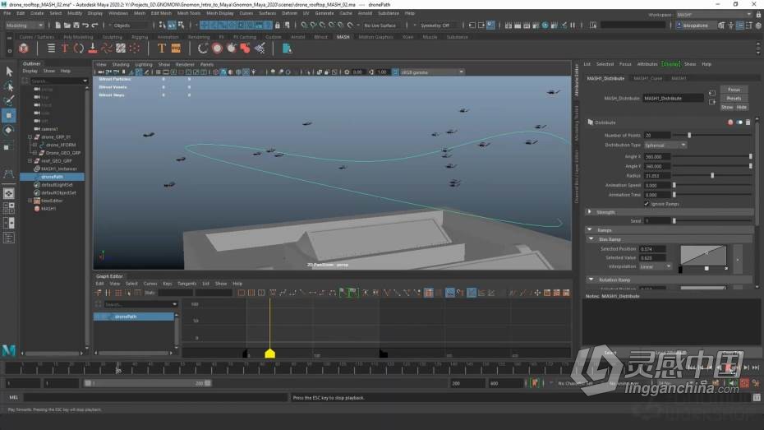This screenshot has width=764, height=430.
Task: Click the Create MASH Network shelf icon
Action: (x=23, y=49)
